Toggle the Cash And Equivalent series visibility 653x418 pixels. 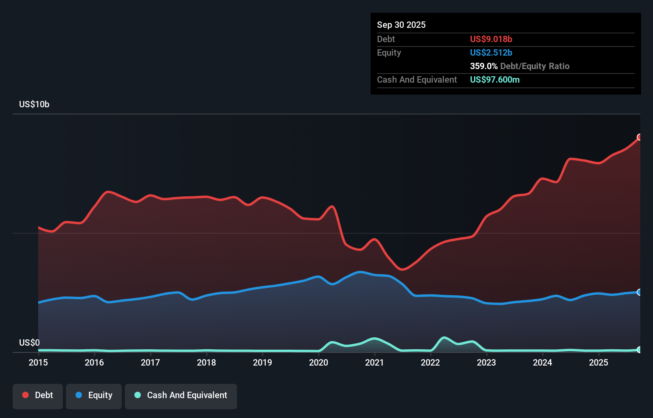click(x=181, y=395)
